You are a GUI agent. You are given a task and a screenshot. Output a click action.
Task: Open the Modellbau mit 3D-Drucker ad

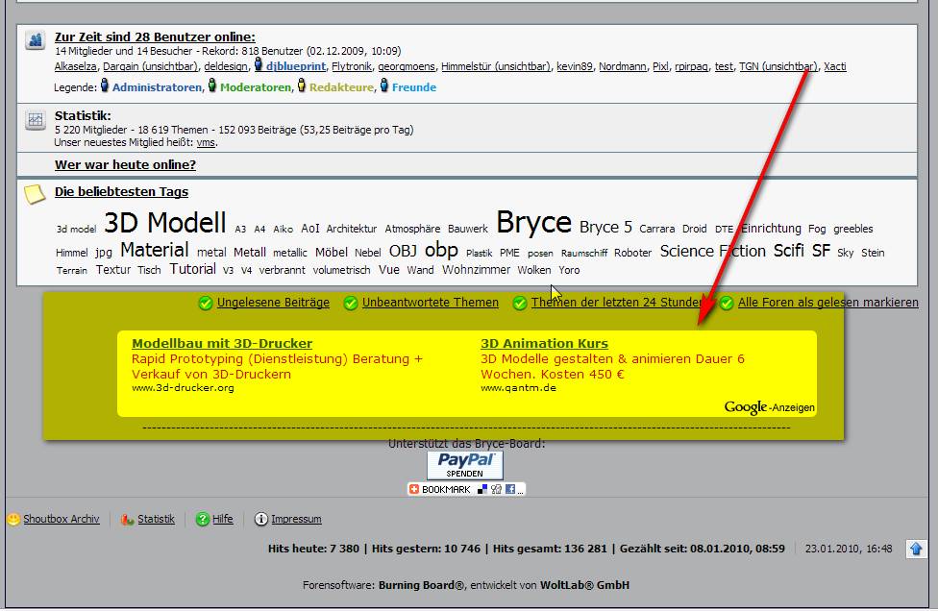pyautogui.click(x=222, y=344)
